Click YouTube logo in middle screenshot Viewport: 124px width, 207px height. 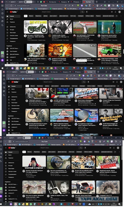click(15, 82)
